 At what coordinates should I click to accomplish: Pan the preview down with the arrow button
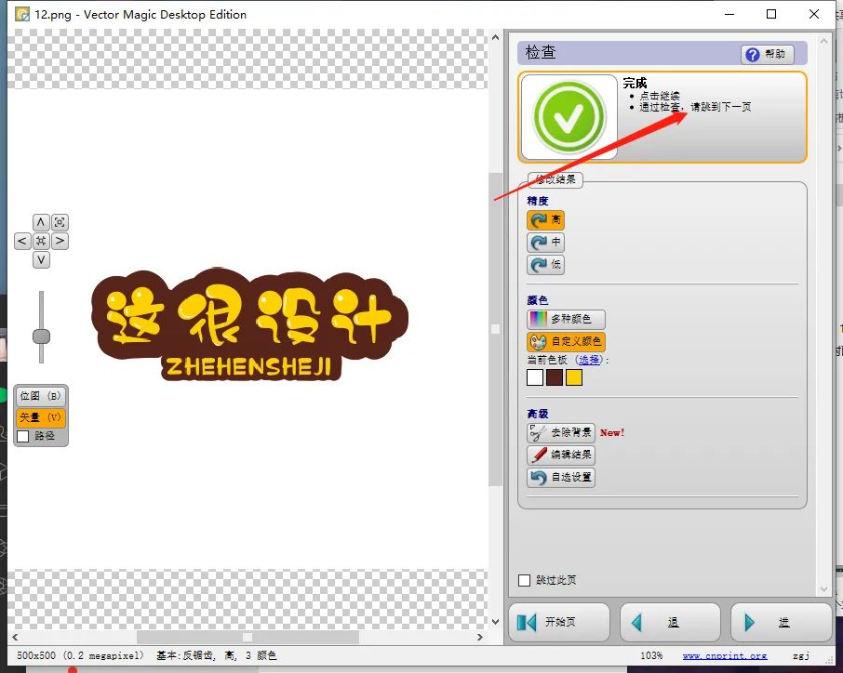(x=41, y=260)
